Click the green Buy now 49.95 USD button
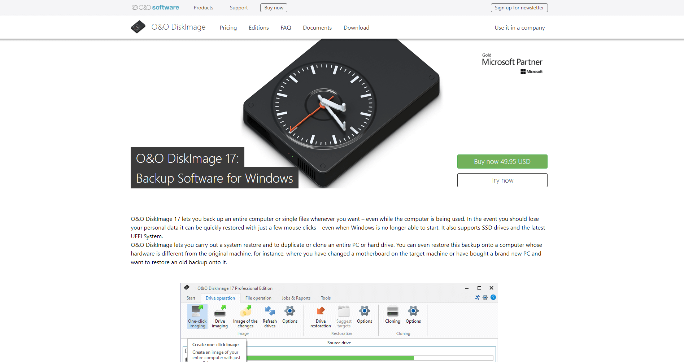The height and width of the screenshot is (362, 684). [x=502, y=161]
